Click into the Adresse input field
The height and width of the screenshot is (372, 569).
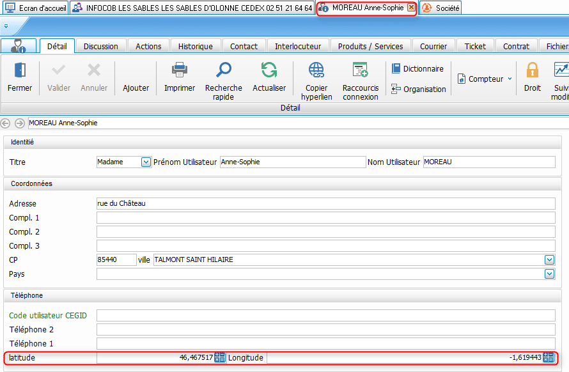click(x=325, y=204)
